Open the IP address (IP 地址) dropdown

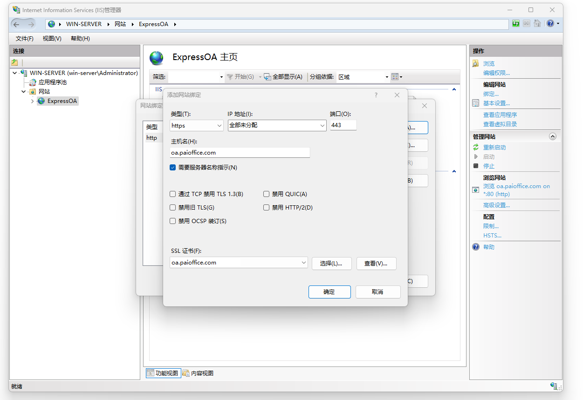pos(277,125)
